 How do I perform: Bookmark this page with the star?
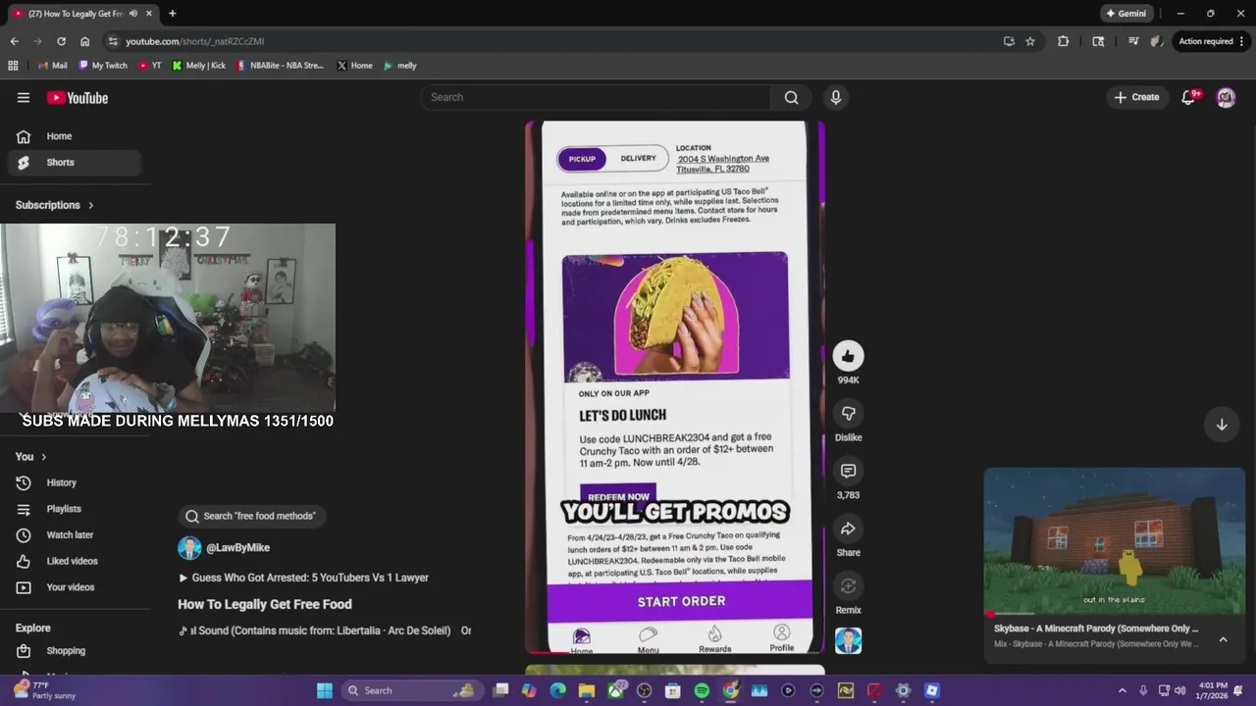point(1030,41)
